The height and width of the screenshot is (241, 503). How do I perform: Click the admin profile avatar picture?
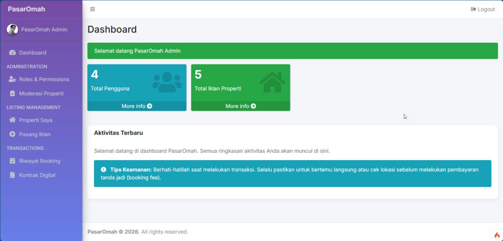[12, 29]
